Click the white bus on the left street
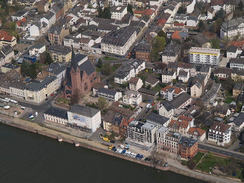Viewport: 244px width, 183px height. (x=9, y=101)
